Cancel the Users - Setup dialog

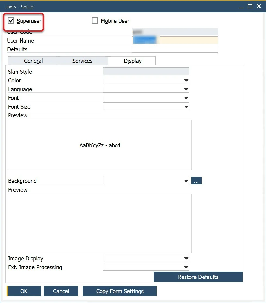click(x=61, y=291)
